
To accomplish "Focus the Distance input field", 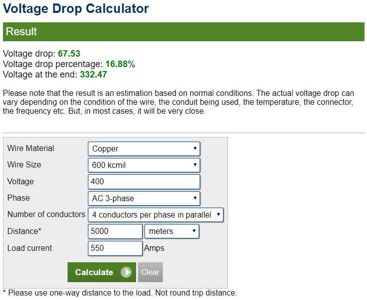I will (x=115, y=231).
